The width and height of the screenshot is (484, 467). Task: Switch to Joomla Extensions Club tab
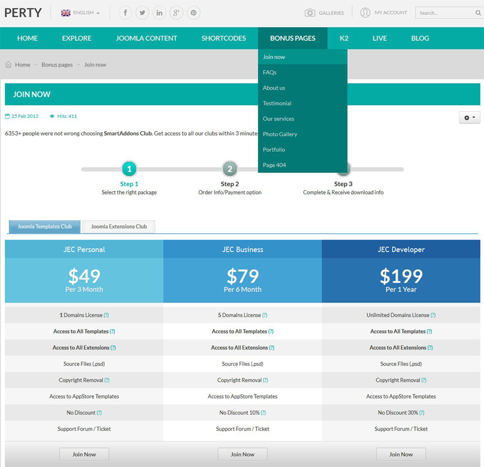pyautogui.click(x=119, y=227)
